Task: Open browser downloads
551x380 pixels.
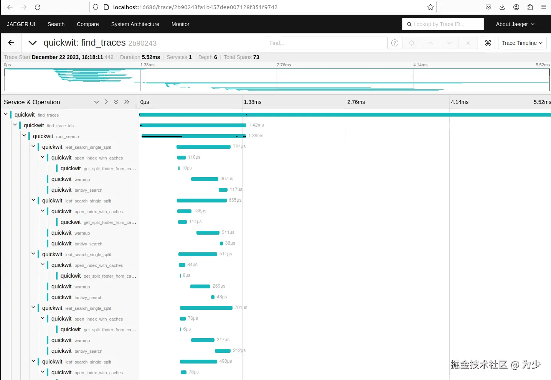Action: point(502,7)
